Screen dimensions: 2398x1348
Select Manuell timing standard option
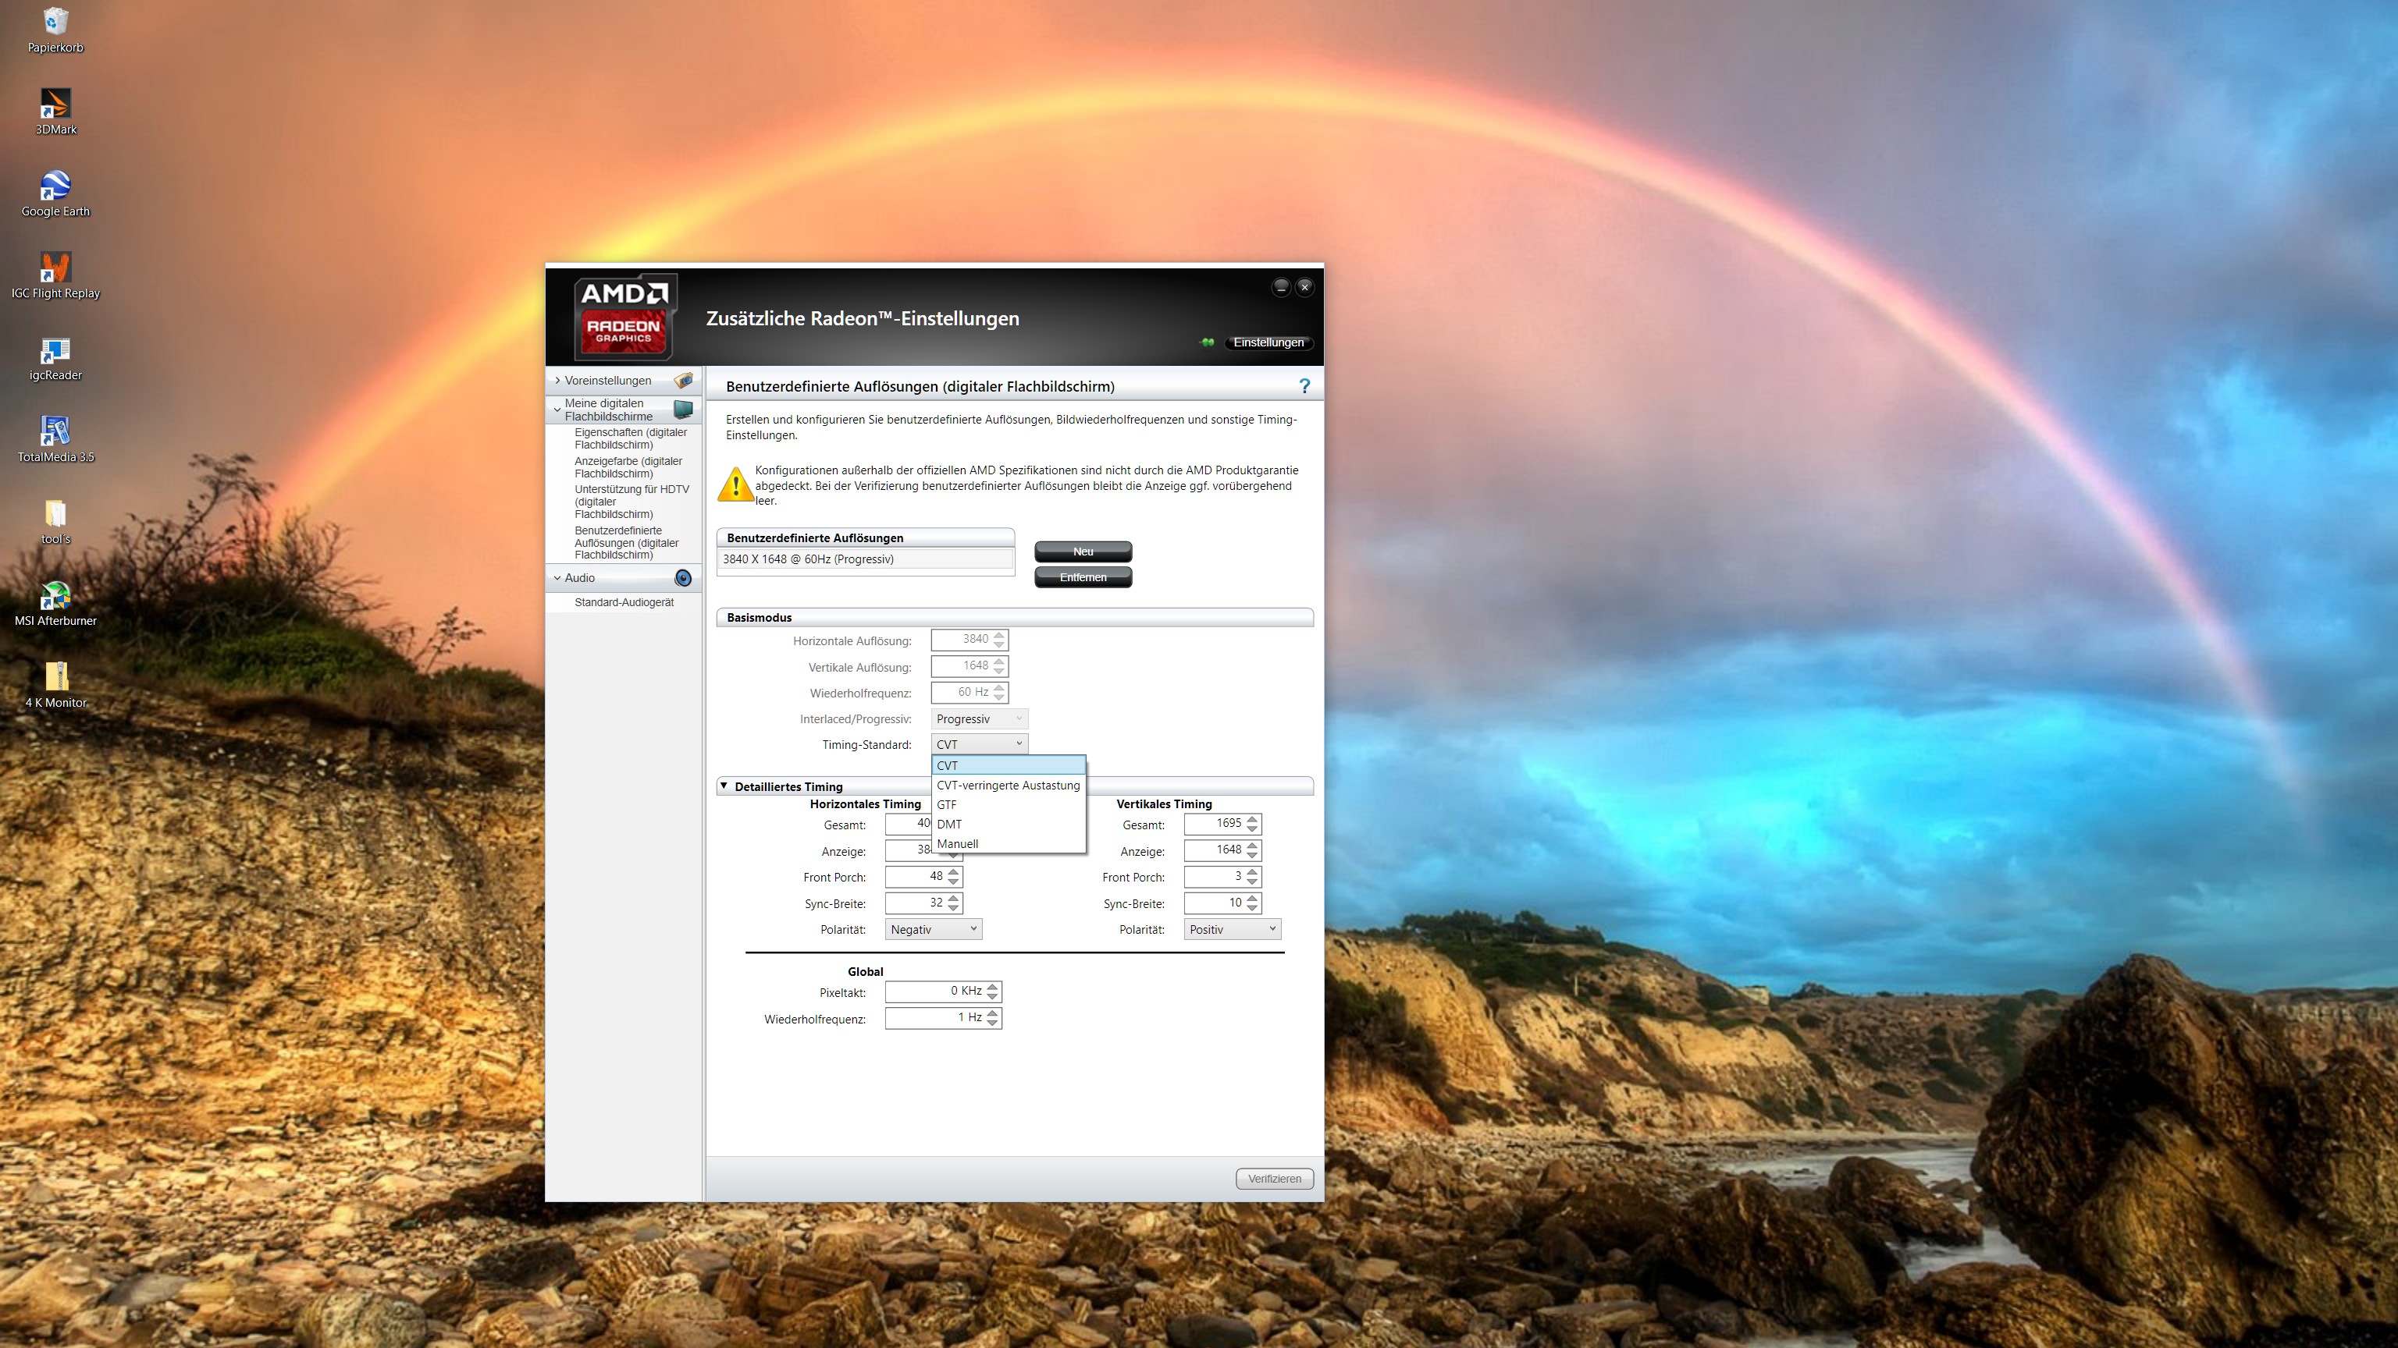pos(958,844)
